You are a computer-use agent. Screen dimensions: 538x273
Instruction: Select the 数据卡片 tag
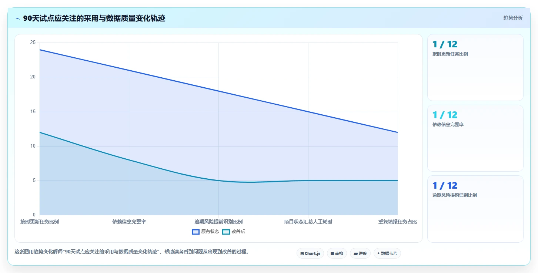[x=387, y=253]
